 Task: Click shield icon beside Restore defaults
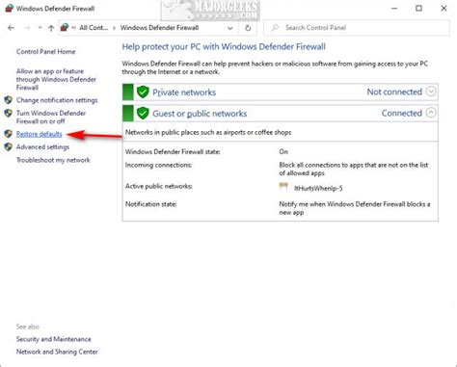9,134
